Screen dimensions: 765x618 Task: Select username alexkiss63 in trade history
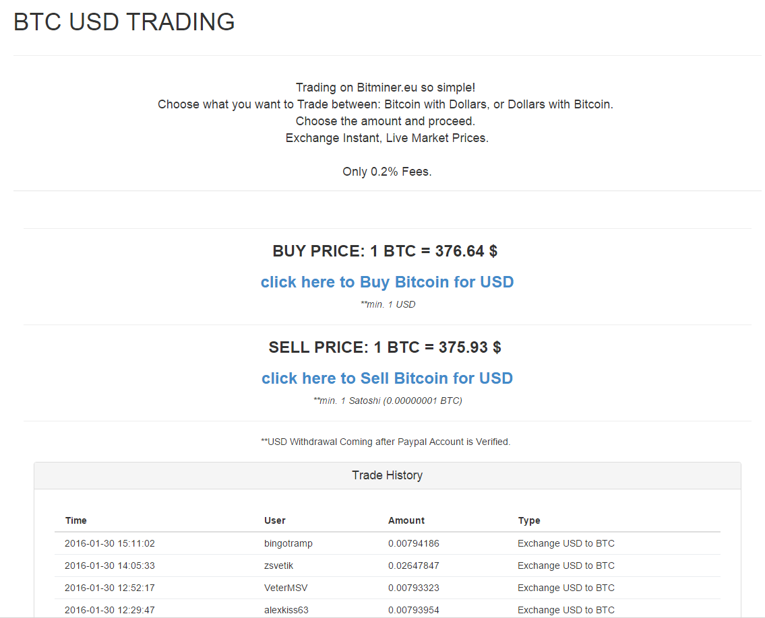click(286, 610)
